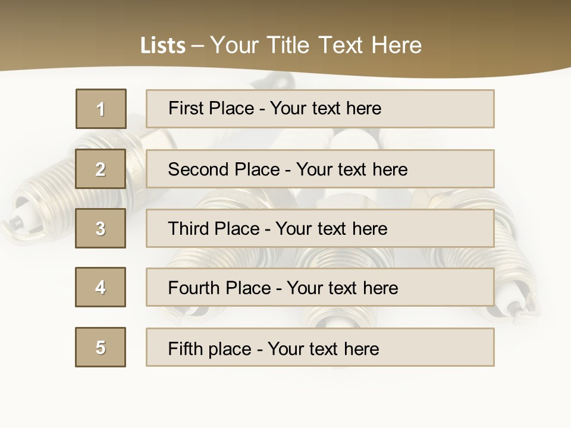Click the number 1 box
The height and width of the screenshot is (428, 571).
[x=101, y=109]
